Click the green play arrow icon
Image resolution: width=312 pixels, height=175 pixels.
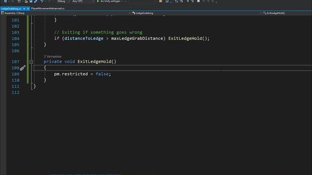pyautogui.click(x=98, y=1)
